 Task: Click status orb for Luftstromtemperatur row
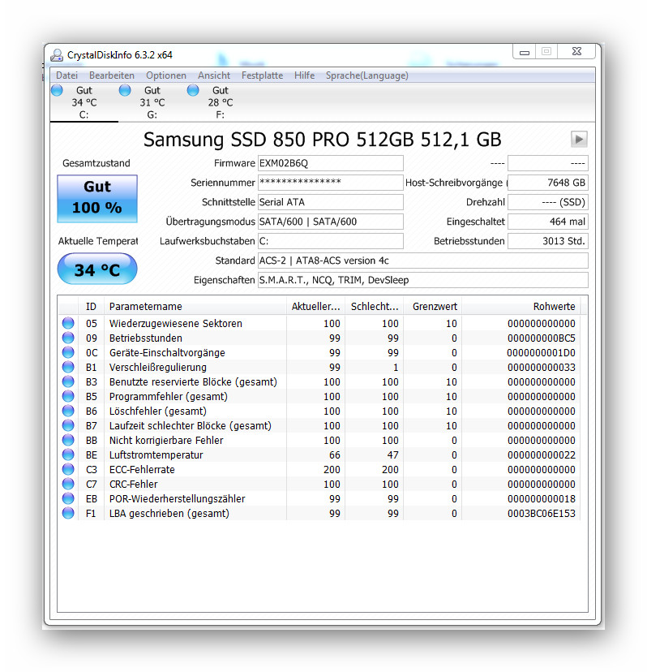(68, 454)
